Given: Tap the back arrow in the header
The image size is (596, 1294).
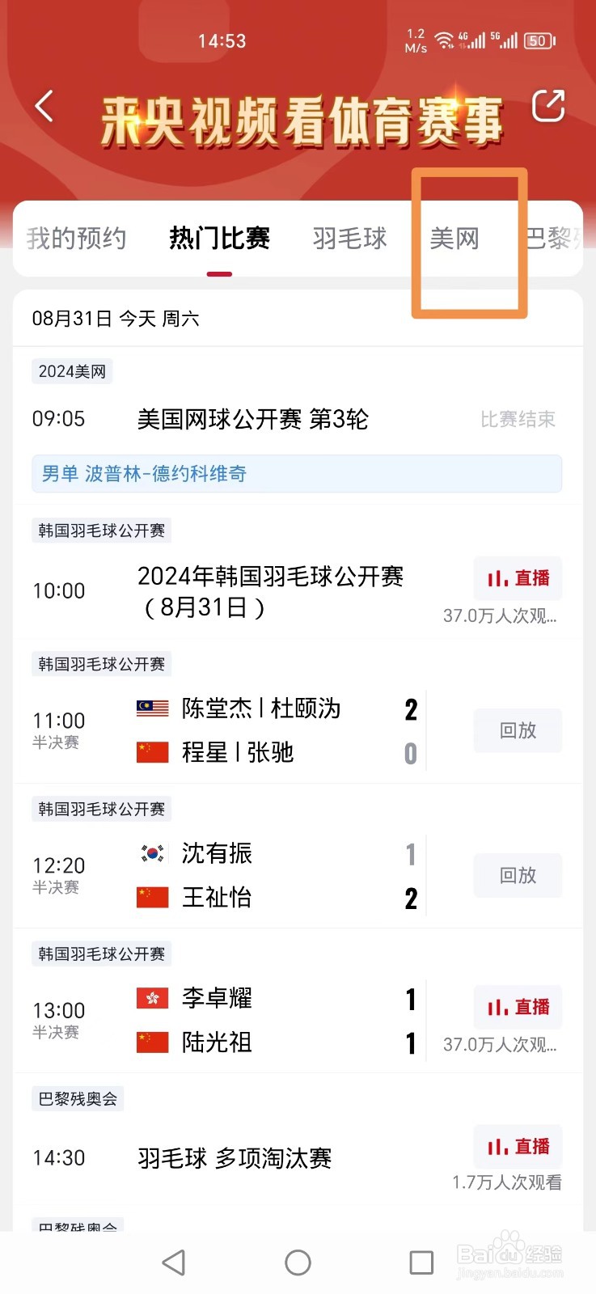Looking at the screenshot, I should tap(44, 107).
